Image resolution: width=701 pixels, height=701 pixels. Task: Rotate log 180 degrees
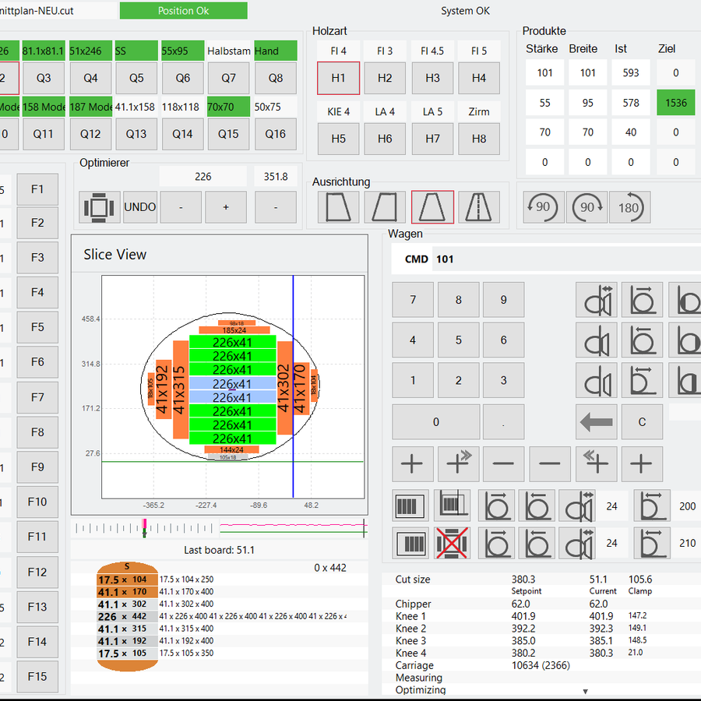629,207
